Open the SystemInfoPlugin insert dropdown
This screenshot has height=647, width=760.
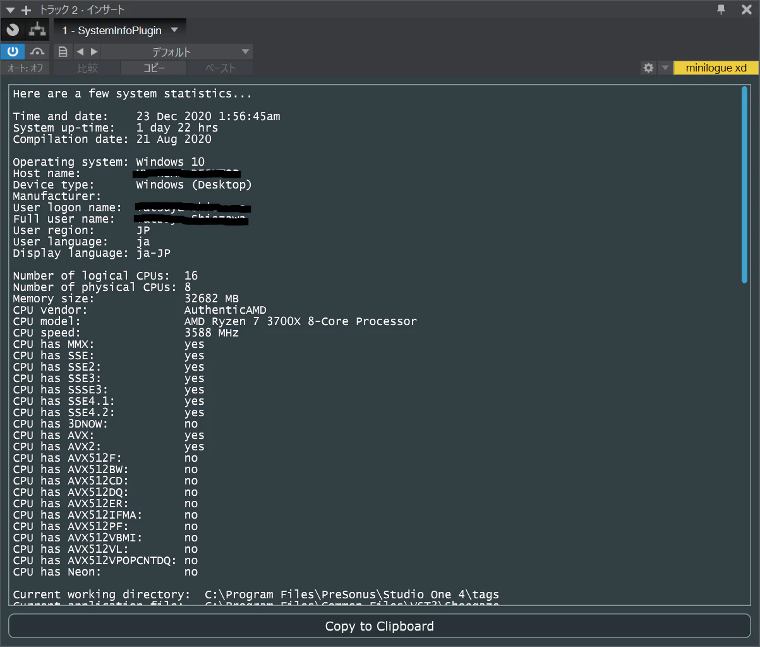coord(120,30)
